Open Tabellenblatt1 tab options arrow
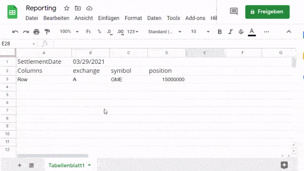304x171 pixels. pyautogui.click(x=89, y=165)
